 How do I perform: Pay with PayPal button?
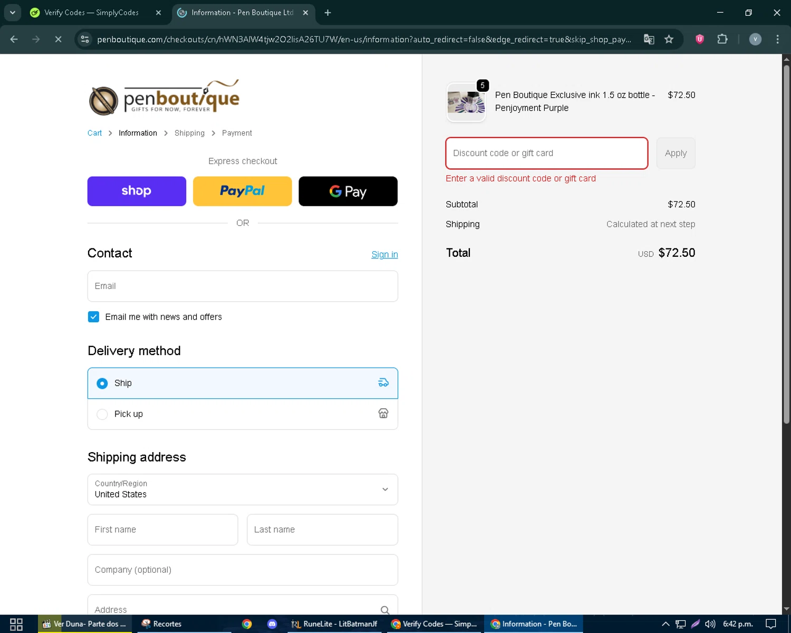tap(242, 191)
